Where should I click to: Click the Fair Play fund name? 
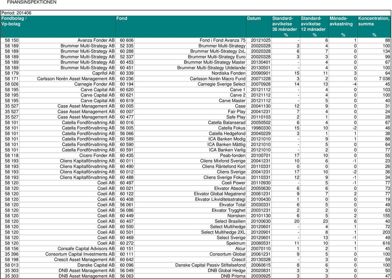tap(237, 112)
